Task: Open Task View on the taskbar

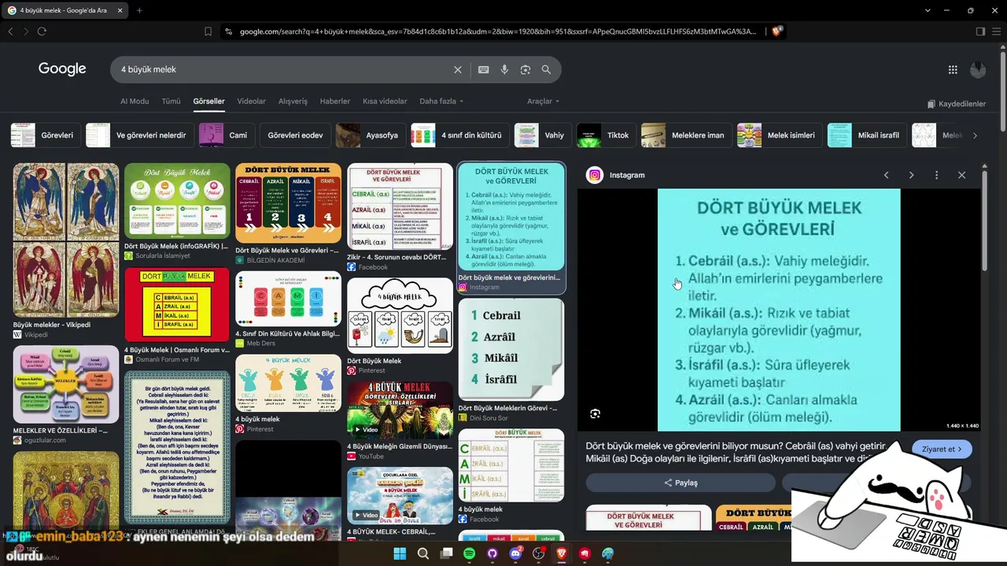Action: [446, 553]
